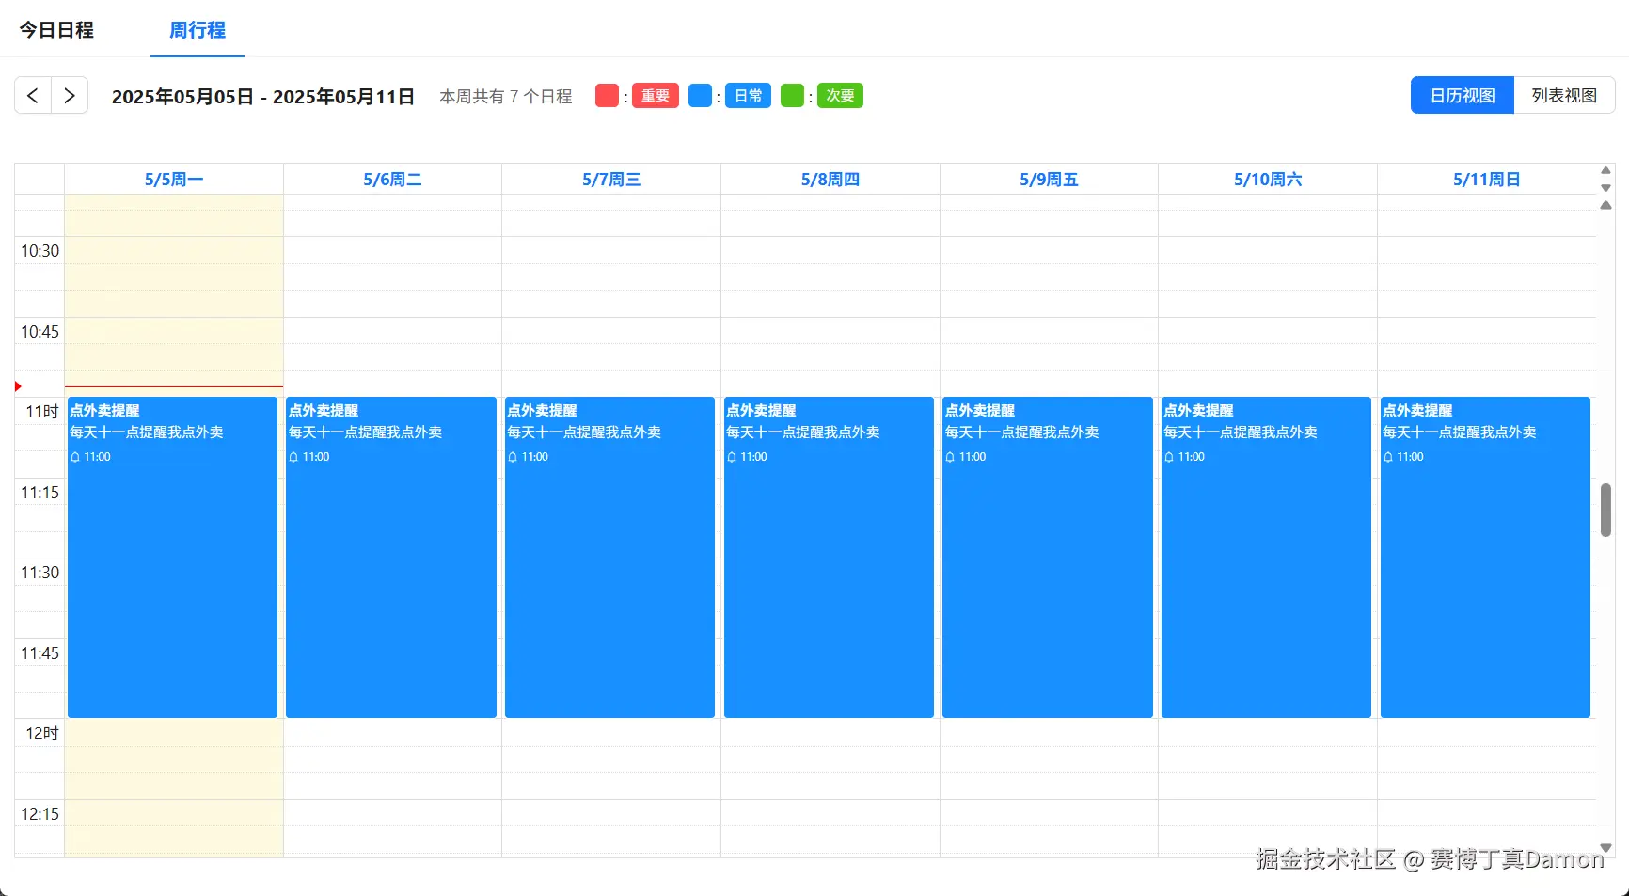Open the 5/7周三 column header
Screen dimensions: 1629x896
[x=611, y=179]
